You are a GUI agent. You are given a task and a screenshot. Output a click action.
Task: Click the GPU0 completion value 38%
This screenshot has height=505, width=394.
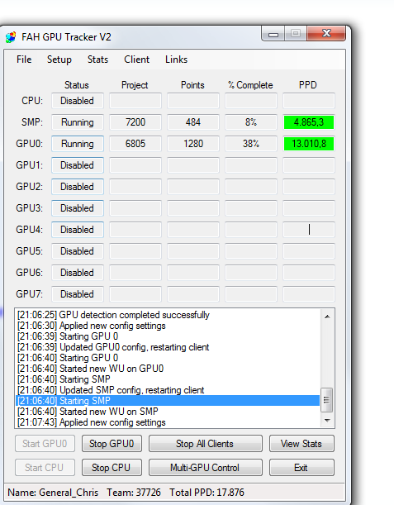click(251, 144)
